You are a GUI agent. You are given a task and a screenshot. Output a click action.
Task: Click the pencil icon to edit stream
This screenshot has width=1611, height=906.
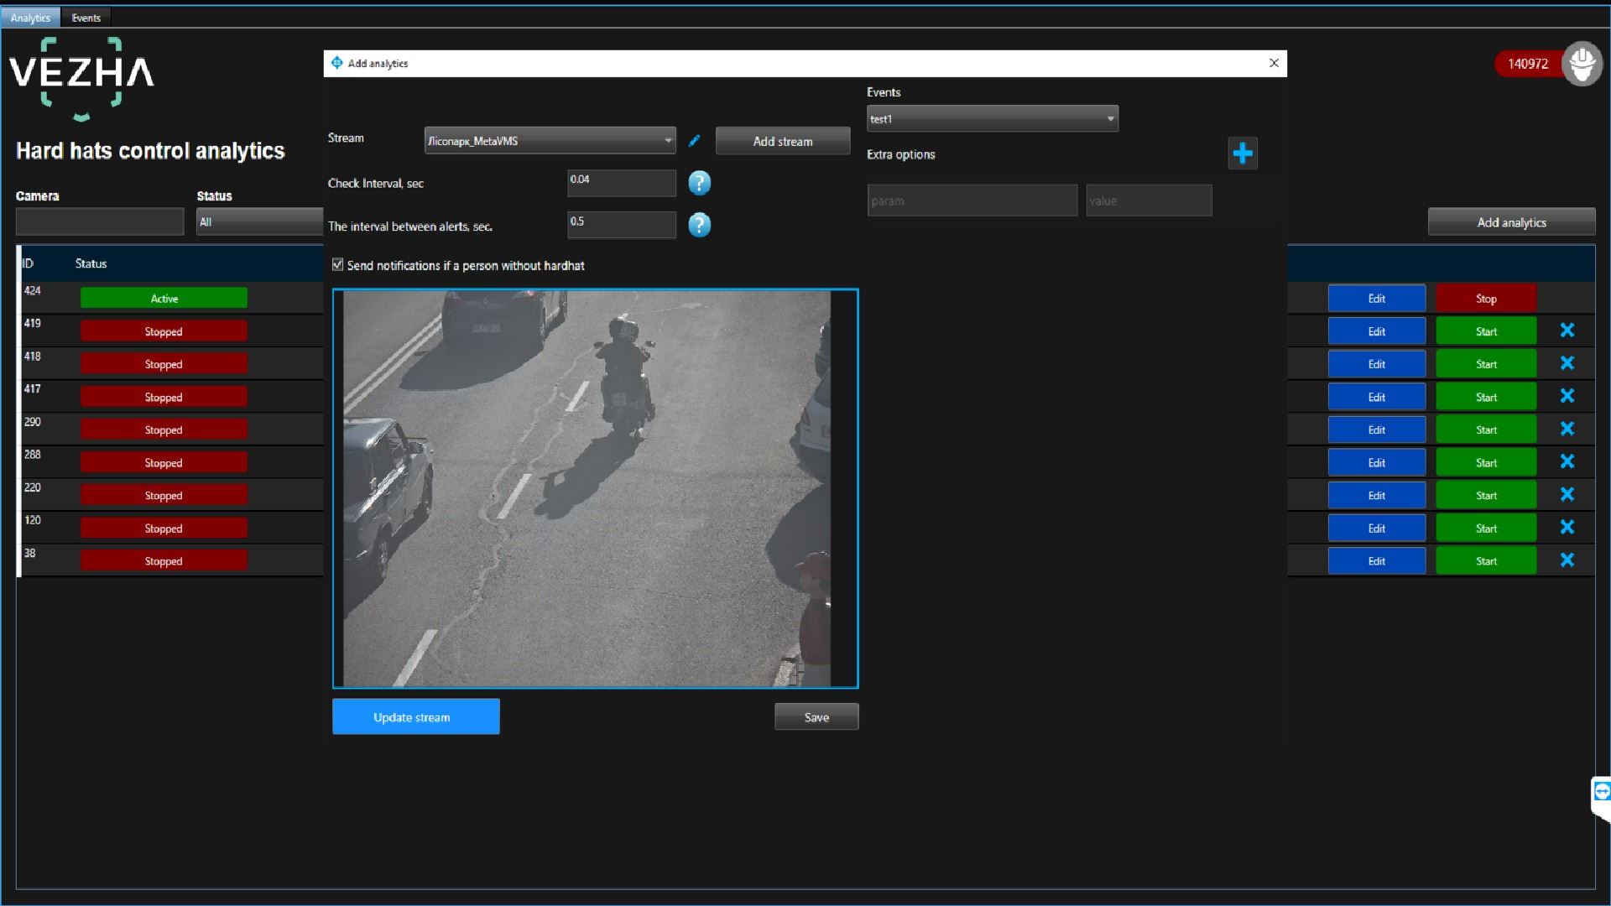(x=694, y=141)
